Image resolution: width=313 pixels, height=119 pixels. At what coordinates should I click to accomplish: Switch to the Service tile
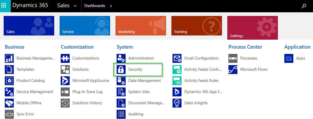[85, 26]
